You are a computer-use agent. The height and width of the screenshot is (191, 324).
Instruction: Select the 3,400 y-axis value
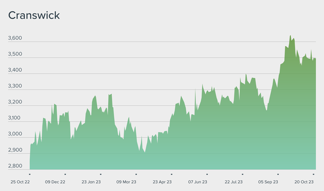15,70
